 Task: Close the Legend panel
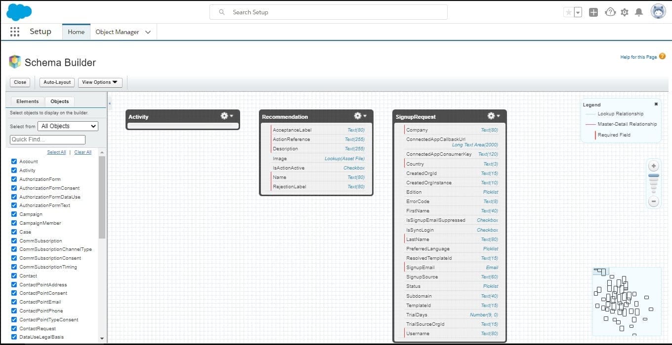[656, 104]
